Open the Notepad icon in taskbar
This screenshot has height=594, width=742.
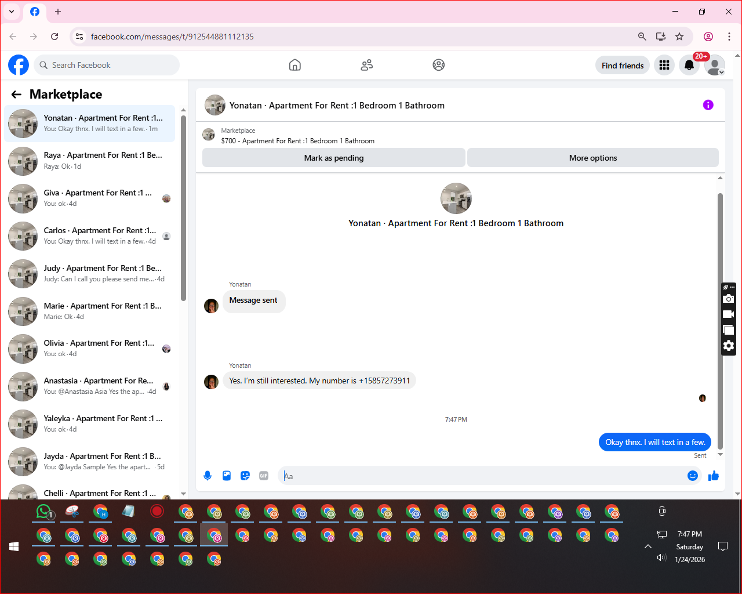(129, 512)
